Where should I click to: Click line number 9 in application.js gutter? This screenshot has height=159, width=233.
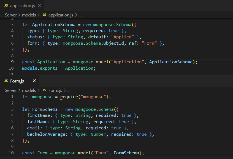point(12,62)
